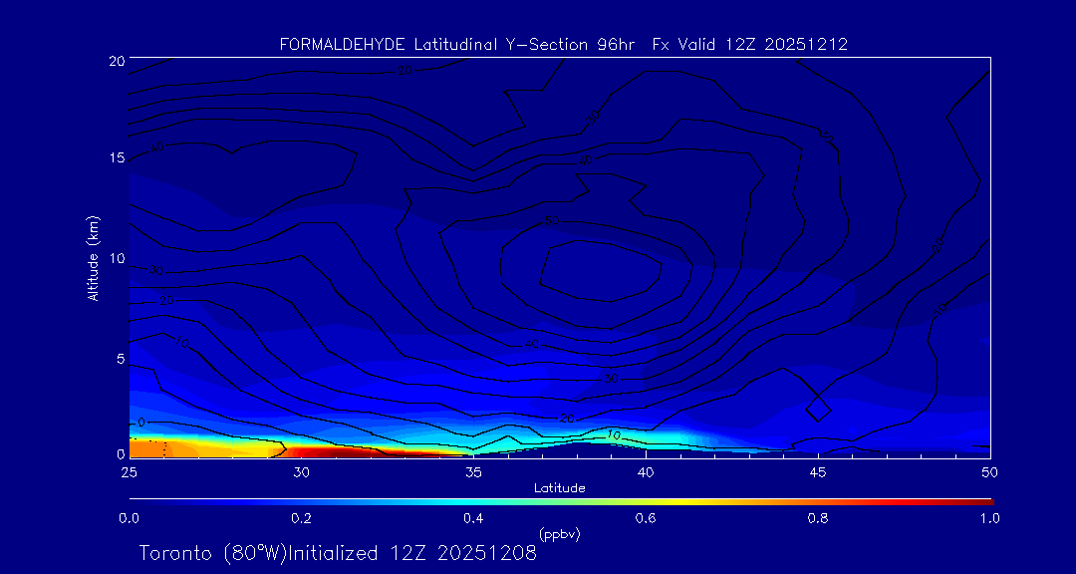This screenshot has height=574, width=1076.
Task: Click the Altitude (km) vertical axis label
Action: (94, 258)
